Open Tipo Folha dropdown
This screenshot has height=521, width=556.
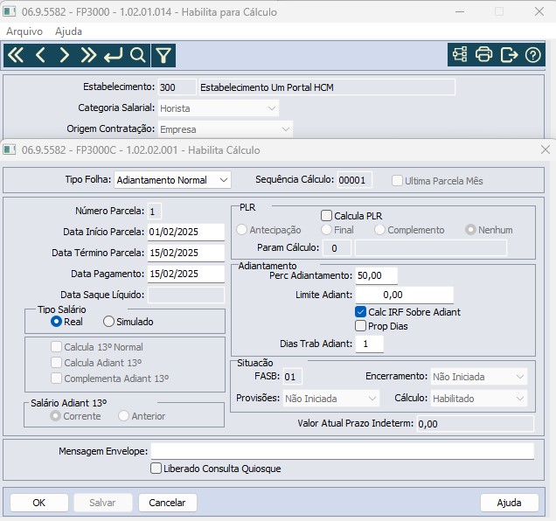172,180
